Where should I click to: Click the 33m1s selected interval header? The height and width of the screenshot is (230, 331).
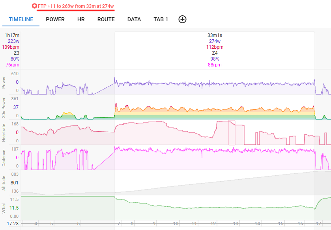click(214, 35)
